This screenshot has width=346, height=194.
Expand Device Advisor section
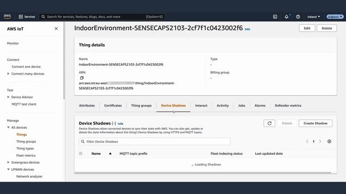[x=9, y=97]
